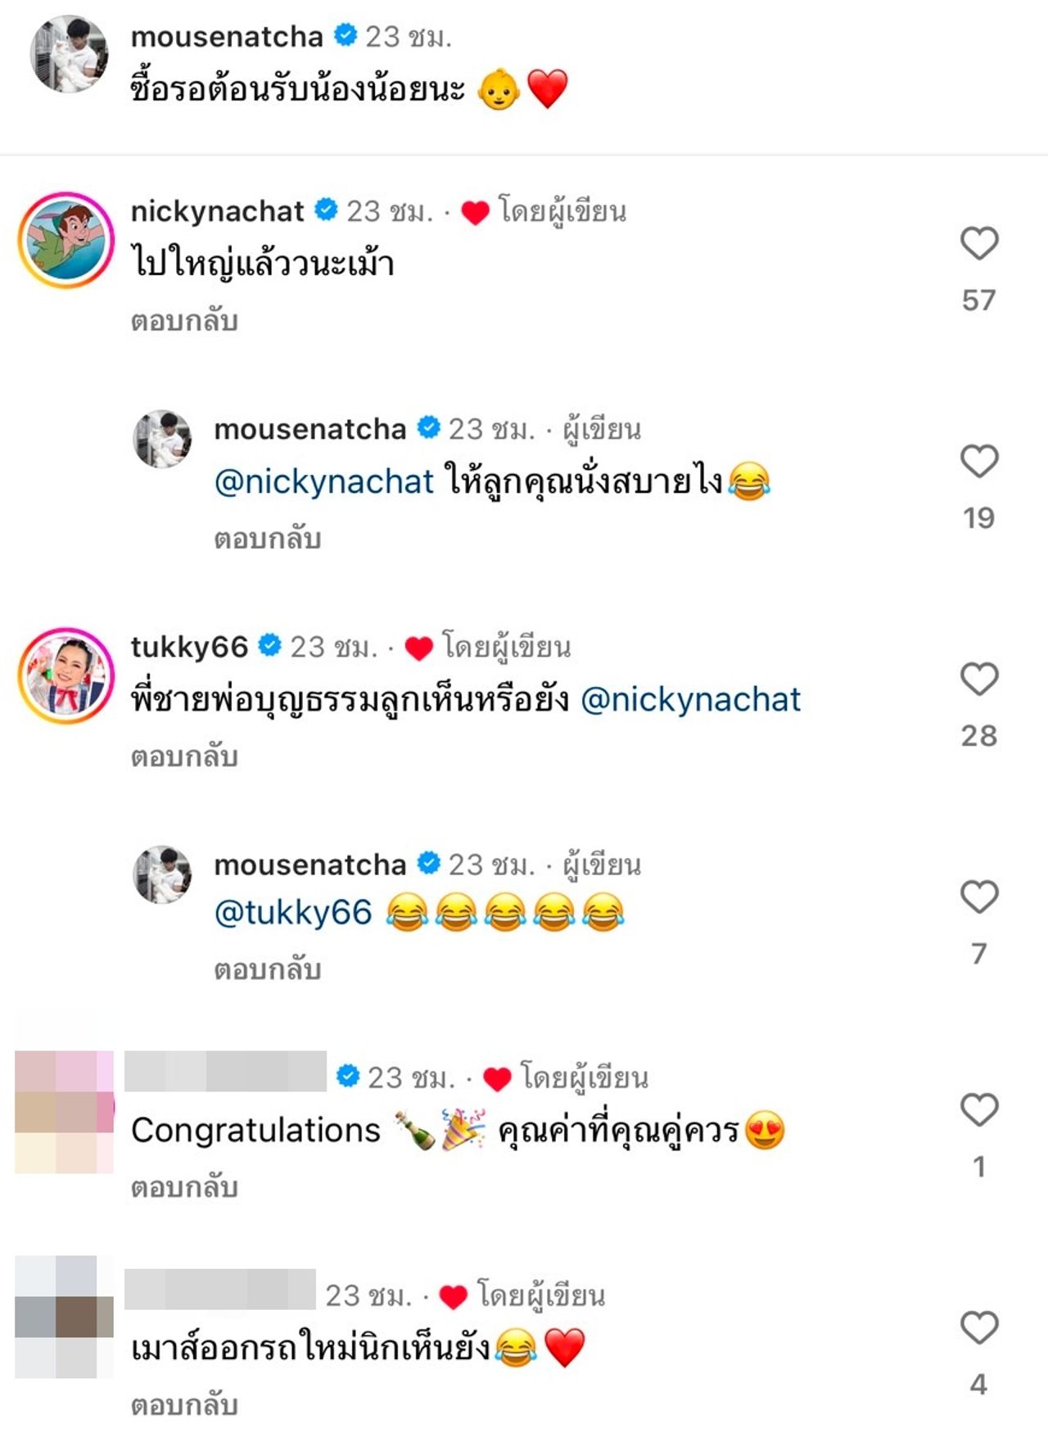Tap heart icon on the last comment
Image resolution: width=1048 pixels, height=1450 pixels.
coord(978,1327)
